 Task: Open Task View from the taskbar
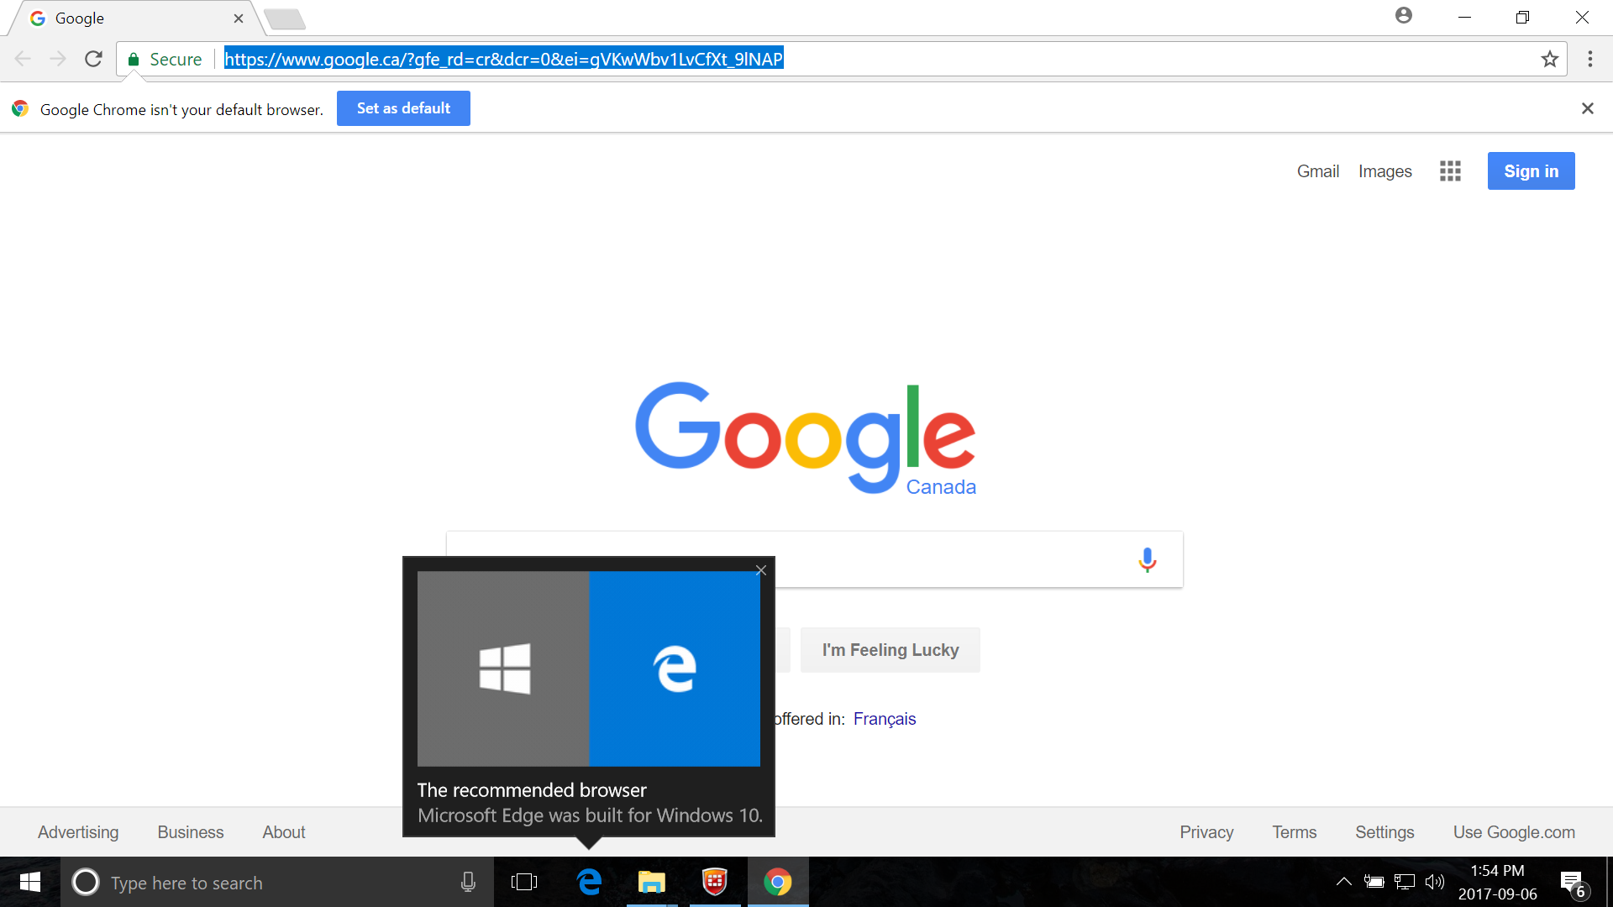pos(524,882)
